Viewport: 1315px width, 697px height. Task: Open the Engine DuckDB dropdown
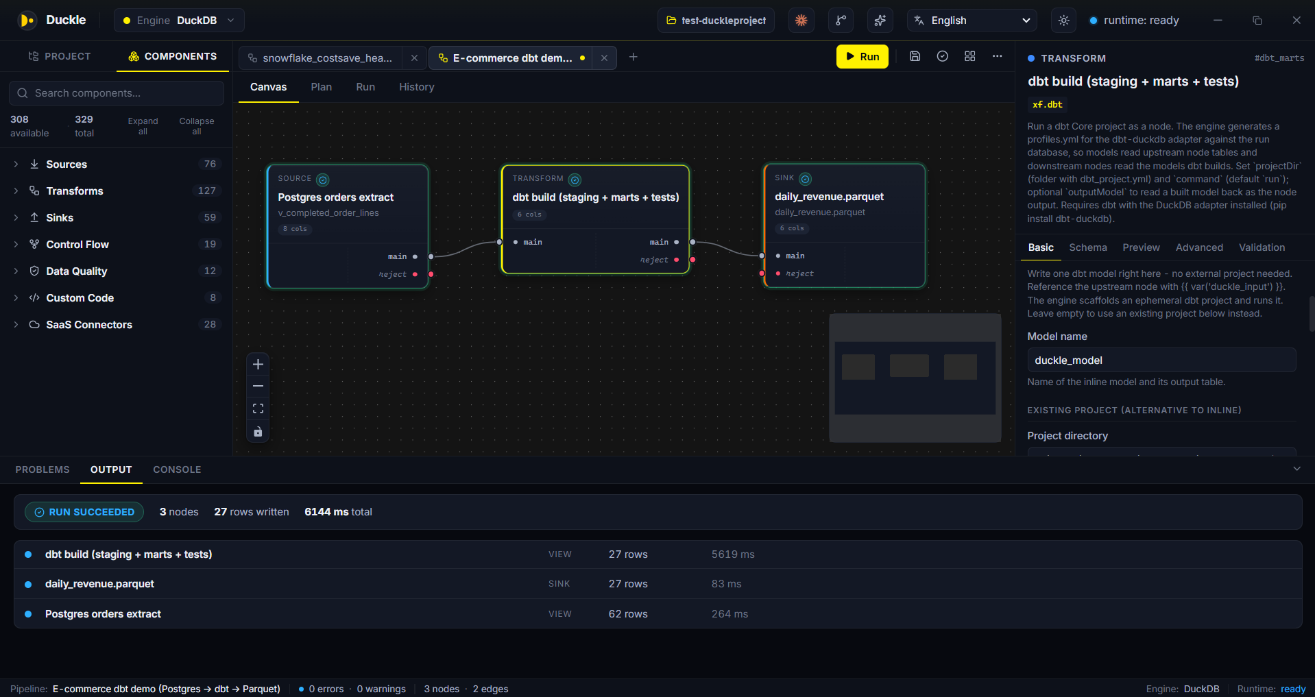[179, 21]
